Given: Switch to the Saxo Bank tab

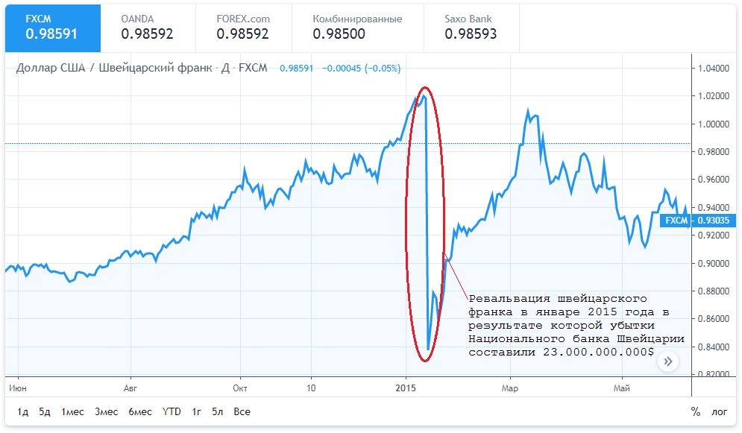Looking at the screenshot, I should coord(470,27).
